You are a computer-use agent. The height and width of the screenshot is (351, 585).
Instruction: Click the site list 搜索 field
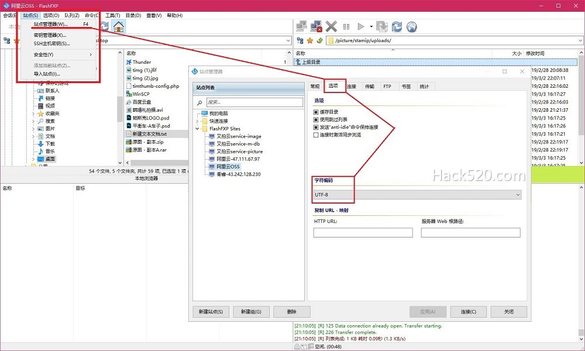[x=254, y=102]
